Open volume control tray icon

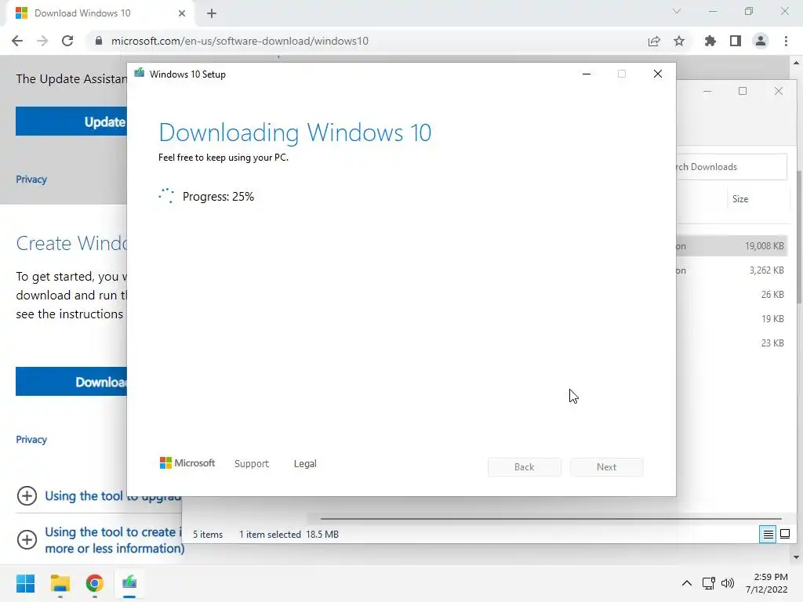[x=728, y=583]
